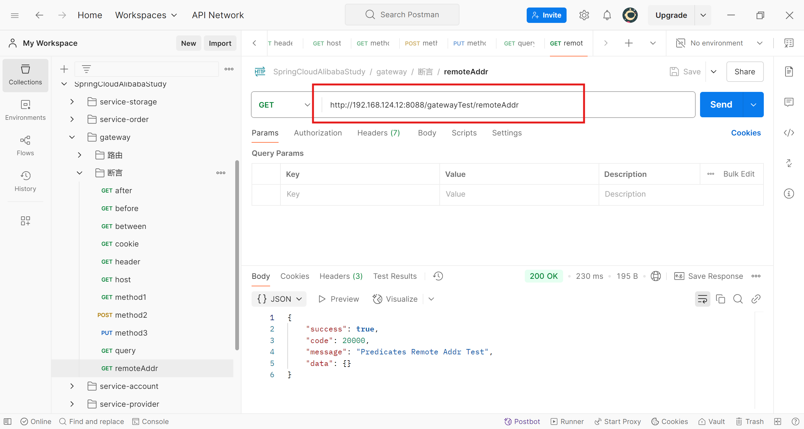The height and width of the screenshot is (429, 804).
Task: Toggle two-pane layout in status bar
Action: (x=777, y=421)
